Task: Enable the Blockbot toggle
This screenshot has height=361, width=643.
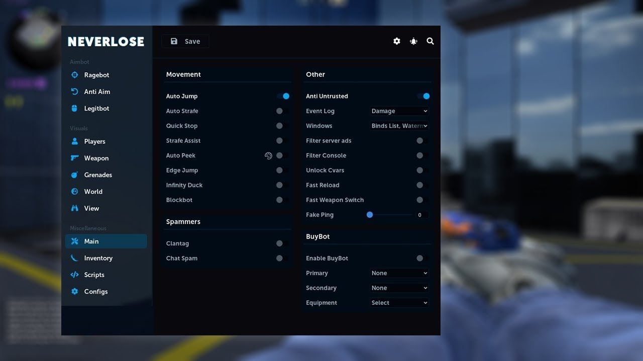Action: point(283,200)
